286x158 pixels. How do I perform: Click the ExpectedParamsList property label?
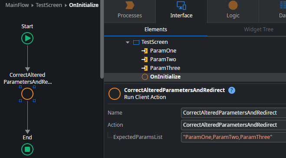(x=138, y=137)
